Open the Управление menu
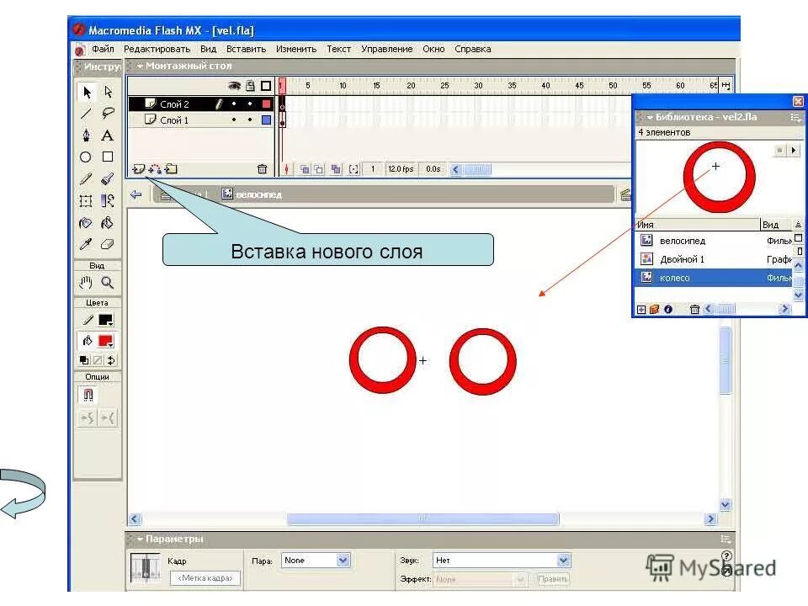The image size is (808, 606). pos(386,49)
